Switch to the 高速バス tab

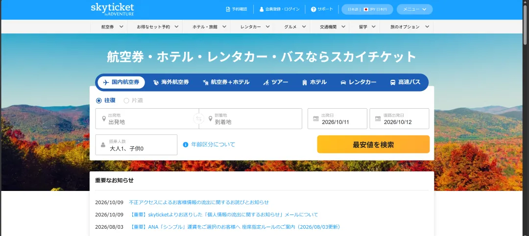[405, 82]
